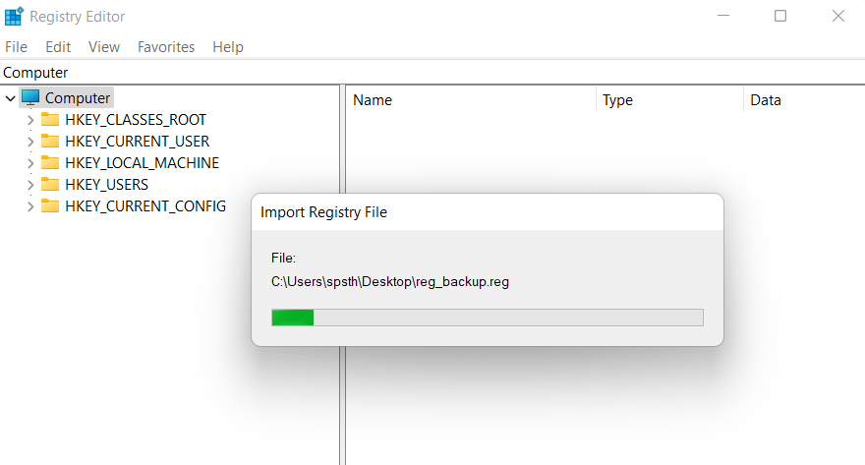Open the Edit menu
This screenshot has height=465, width=865.
point(58,47)
